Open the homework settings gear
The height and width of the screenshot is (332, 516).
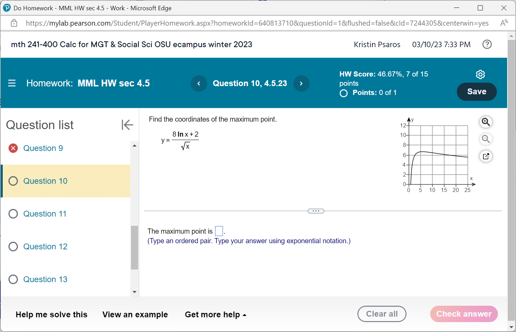480,74
